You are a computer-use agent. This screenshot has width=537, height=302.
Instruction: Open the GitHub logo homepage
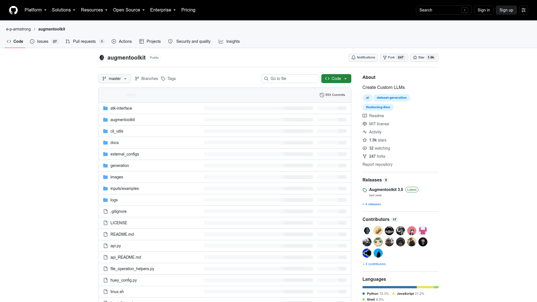(13, 10)
